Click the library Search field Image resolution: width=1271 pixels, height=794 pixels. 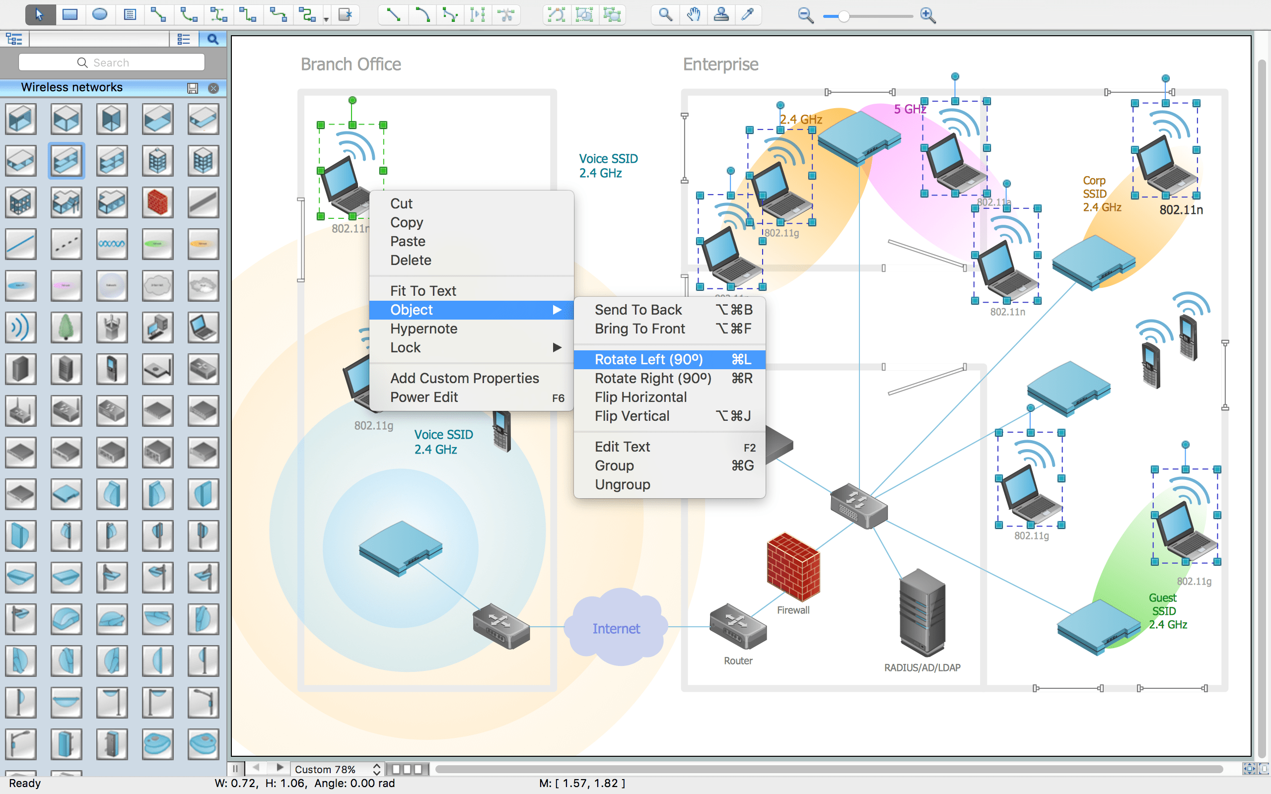pos(111,63)
